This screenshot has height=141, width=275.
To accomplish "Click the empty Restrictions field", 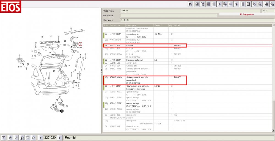I will pyautogui.click(x=169, y=16).
